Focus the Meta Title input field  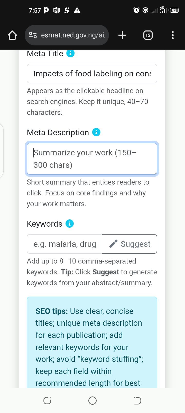[92, 74]
